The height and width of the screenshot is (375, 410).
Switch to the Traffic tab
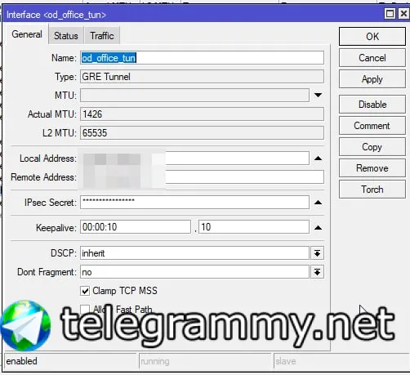[x=102, y=36]
